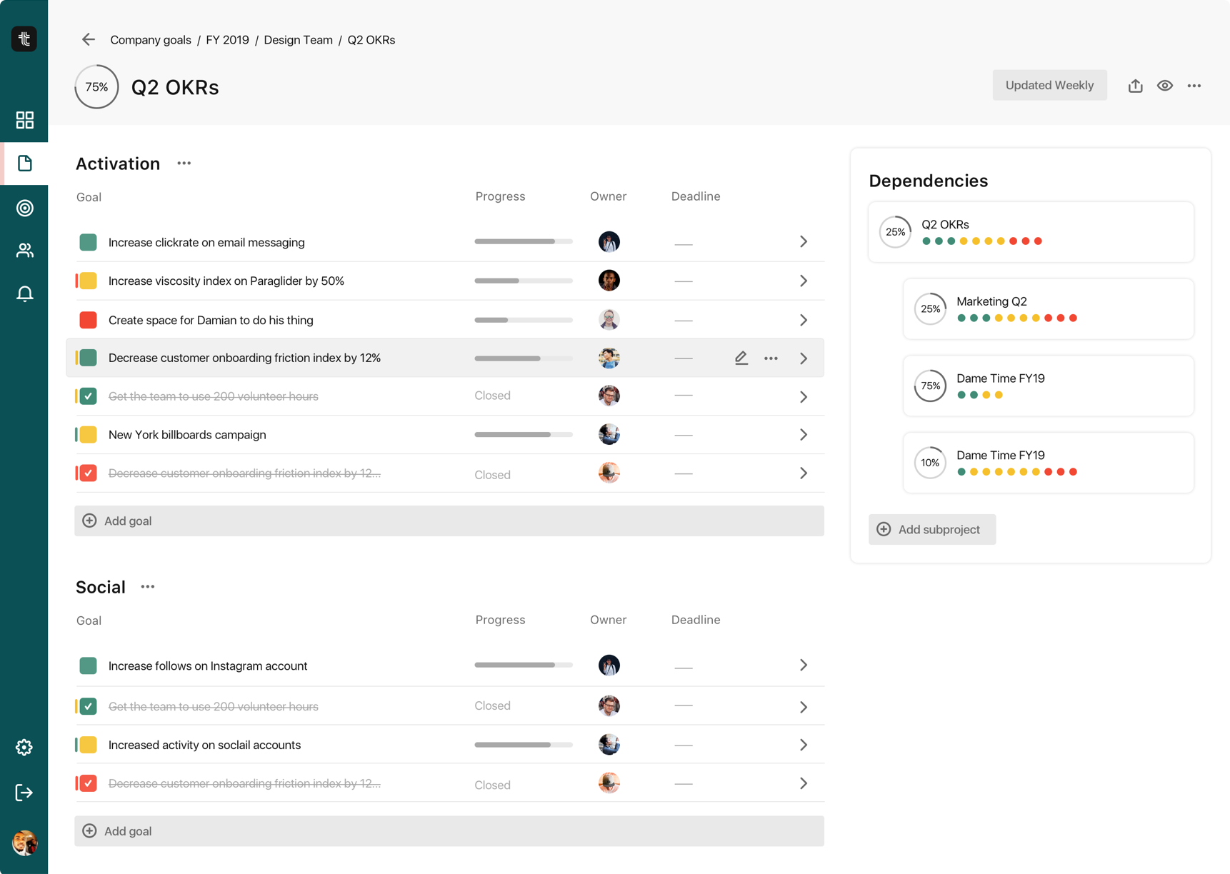Open the Activation section more-options menu
Viewport: 1230px width, 874px height.
click(x=184, y=164)
